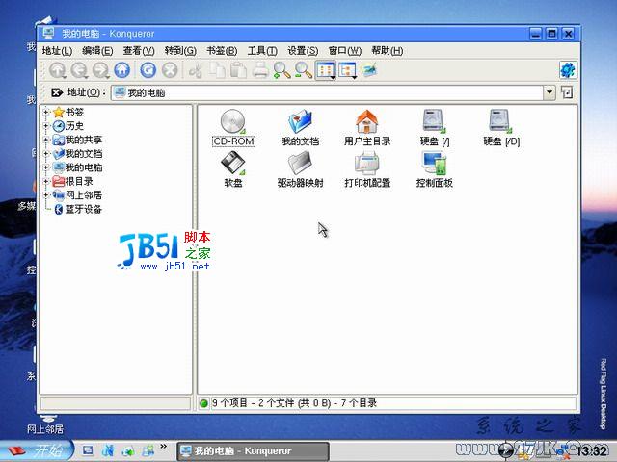Click the Reload toolbar icon

(148, 70)
